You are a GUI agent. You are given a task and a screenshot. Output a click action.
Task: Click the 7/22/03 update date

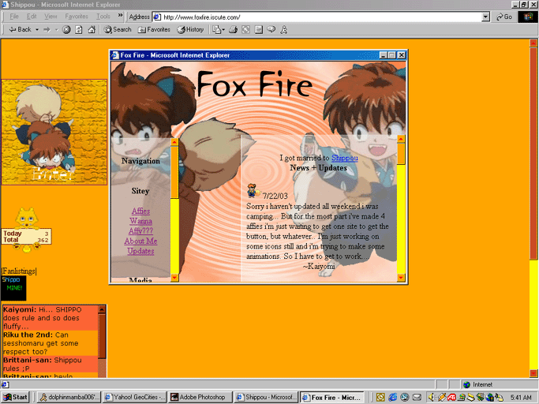[x=275, y=196]
